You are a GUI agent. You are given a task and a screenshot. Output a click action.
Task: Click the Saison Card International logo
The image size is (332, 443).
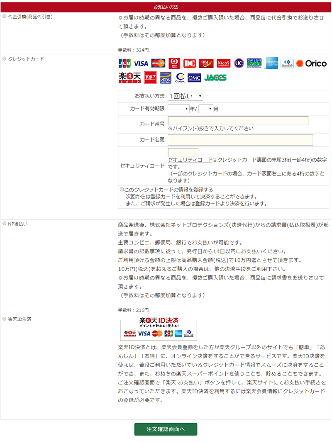(254, 63)
